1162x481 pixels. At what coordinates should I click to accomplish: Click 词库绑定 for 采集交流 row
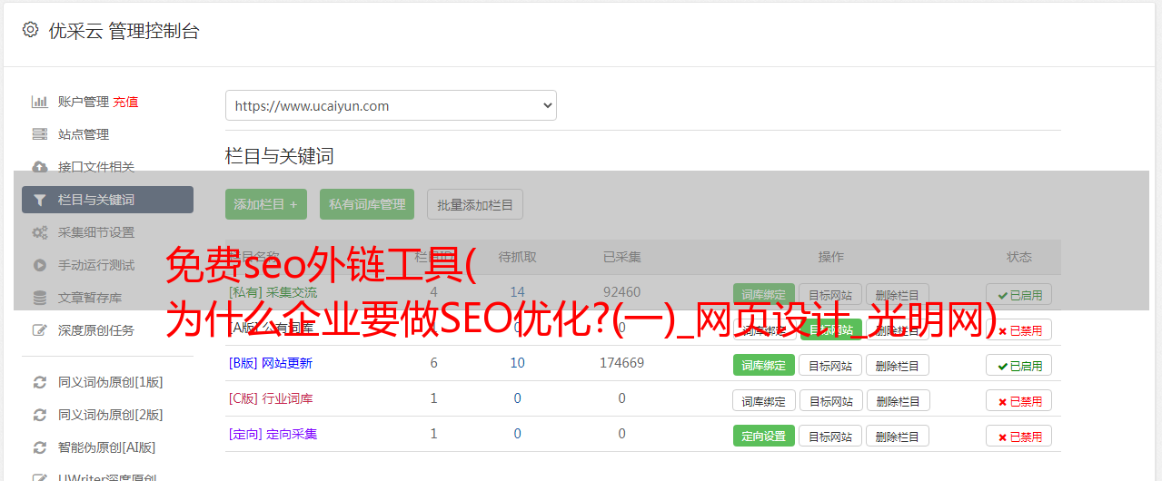click(764, 295)
